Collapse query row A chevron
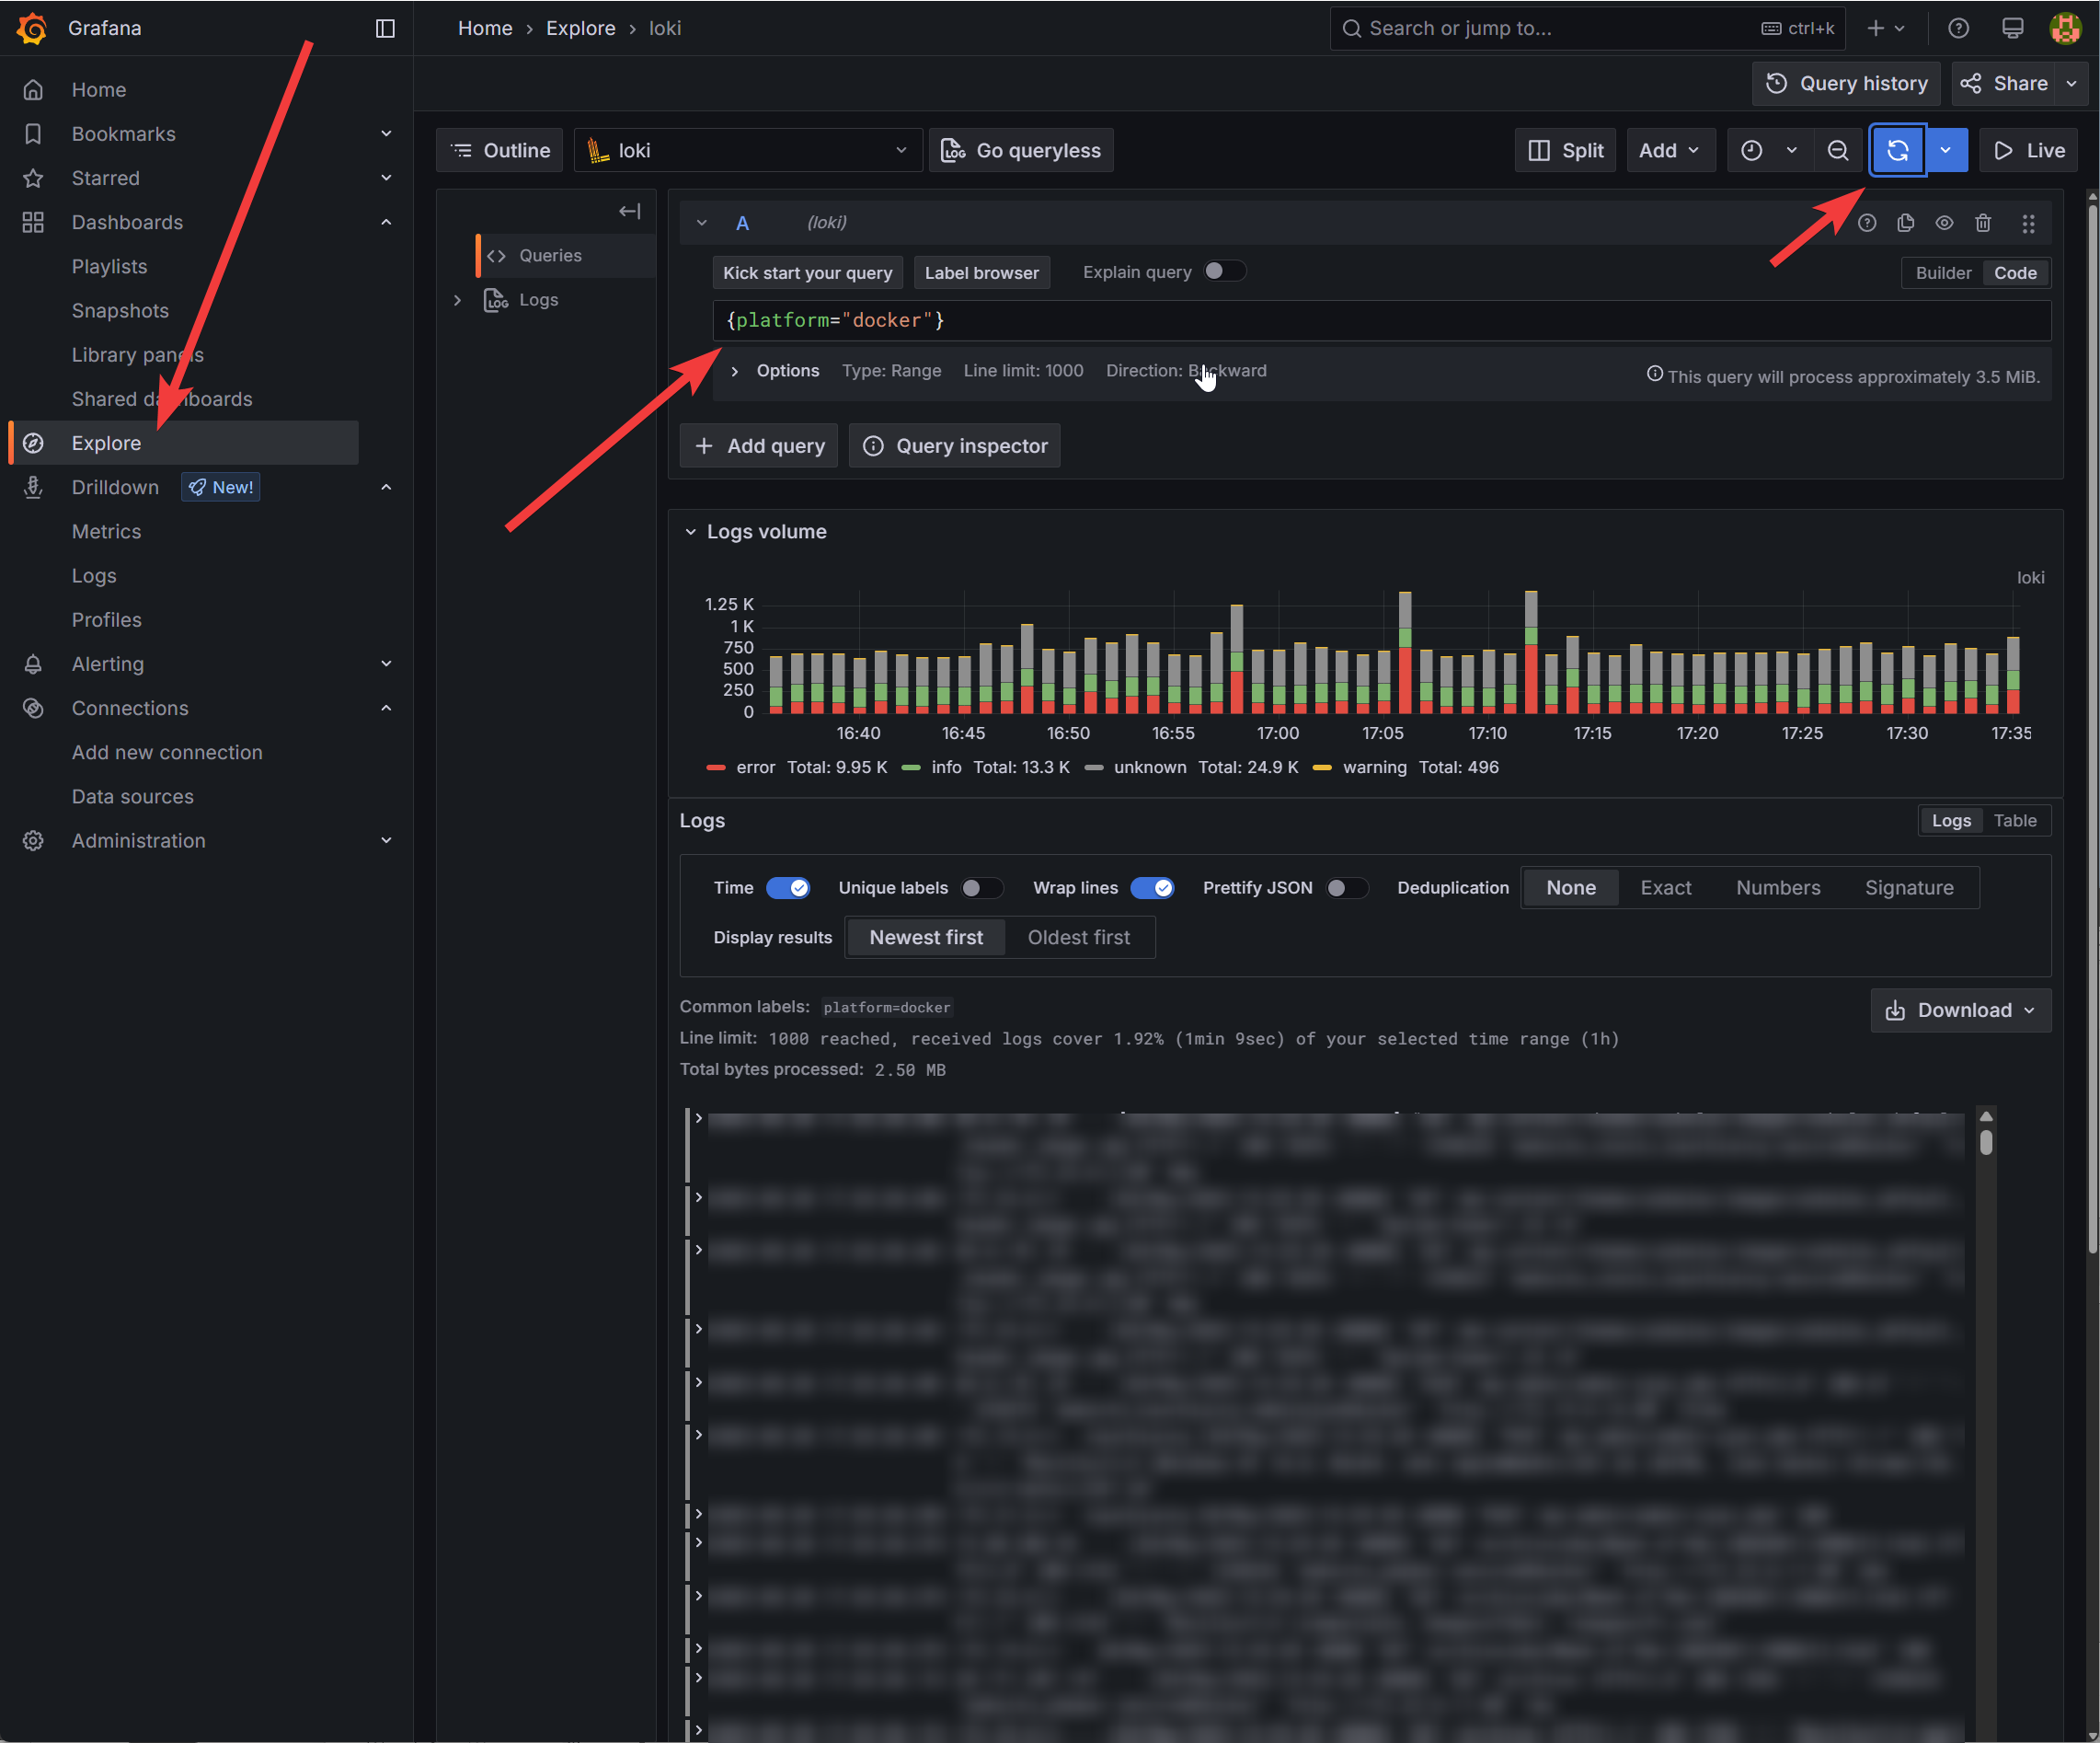Image resolution: width=2100 pixels, height=1743 pixels. point(701,223)
